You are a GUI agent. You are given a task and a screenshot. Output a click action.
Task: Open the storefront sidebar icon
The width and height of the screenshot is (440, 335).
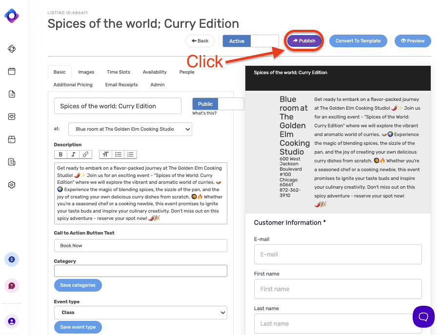12,139
